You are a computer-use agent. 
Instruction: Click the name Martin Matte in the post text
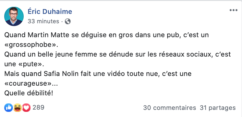click(x=48, y=35)
